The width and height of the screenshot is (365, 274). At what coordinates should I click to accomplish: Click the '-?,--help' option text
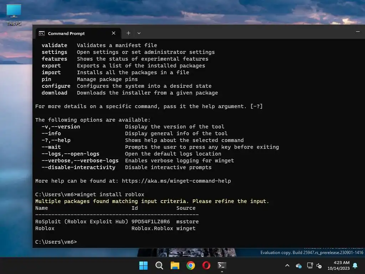56,140
